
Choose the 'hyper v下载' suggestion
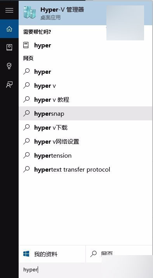85,127
